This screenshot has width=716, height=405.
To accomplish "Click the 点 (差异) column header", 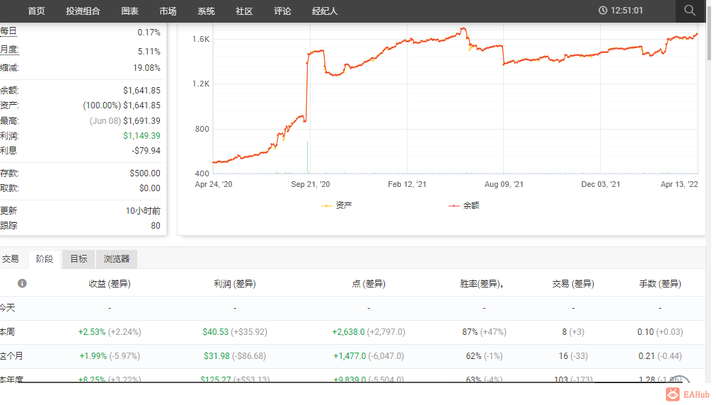I will 369,284.
